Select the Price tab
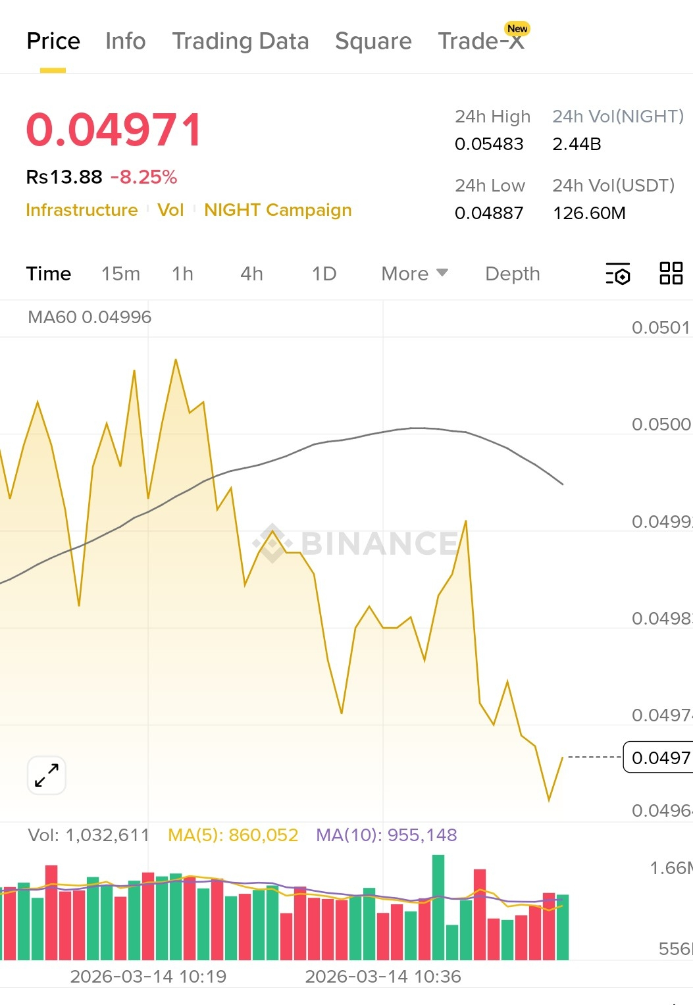Viewport: 693px width, 1005px height. coord(53,41)
